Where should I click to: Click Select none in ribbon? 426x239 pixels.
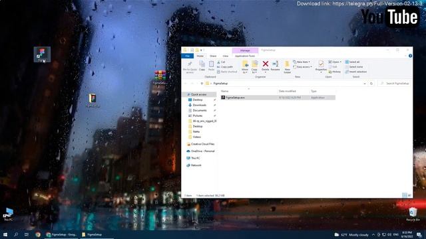pyautogui.click(x=354, y=66)
